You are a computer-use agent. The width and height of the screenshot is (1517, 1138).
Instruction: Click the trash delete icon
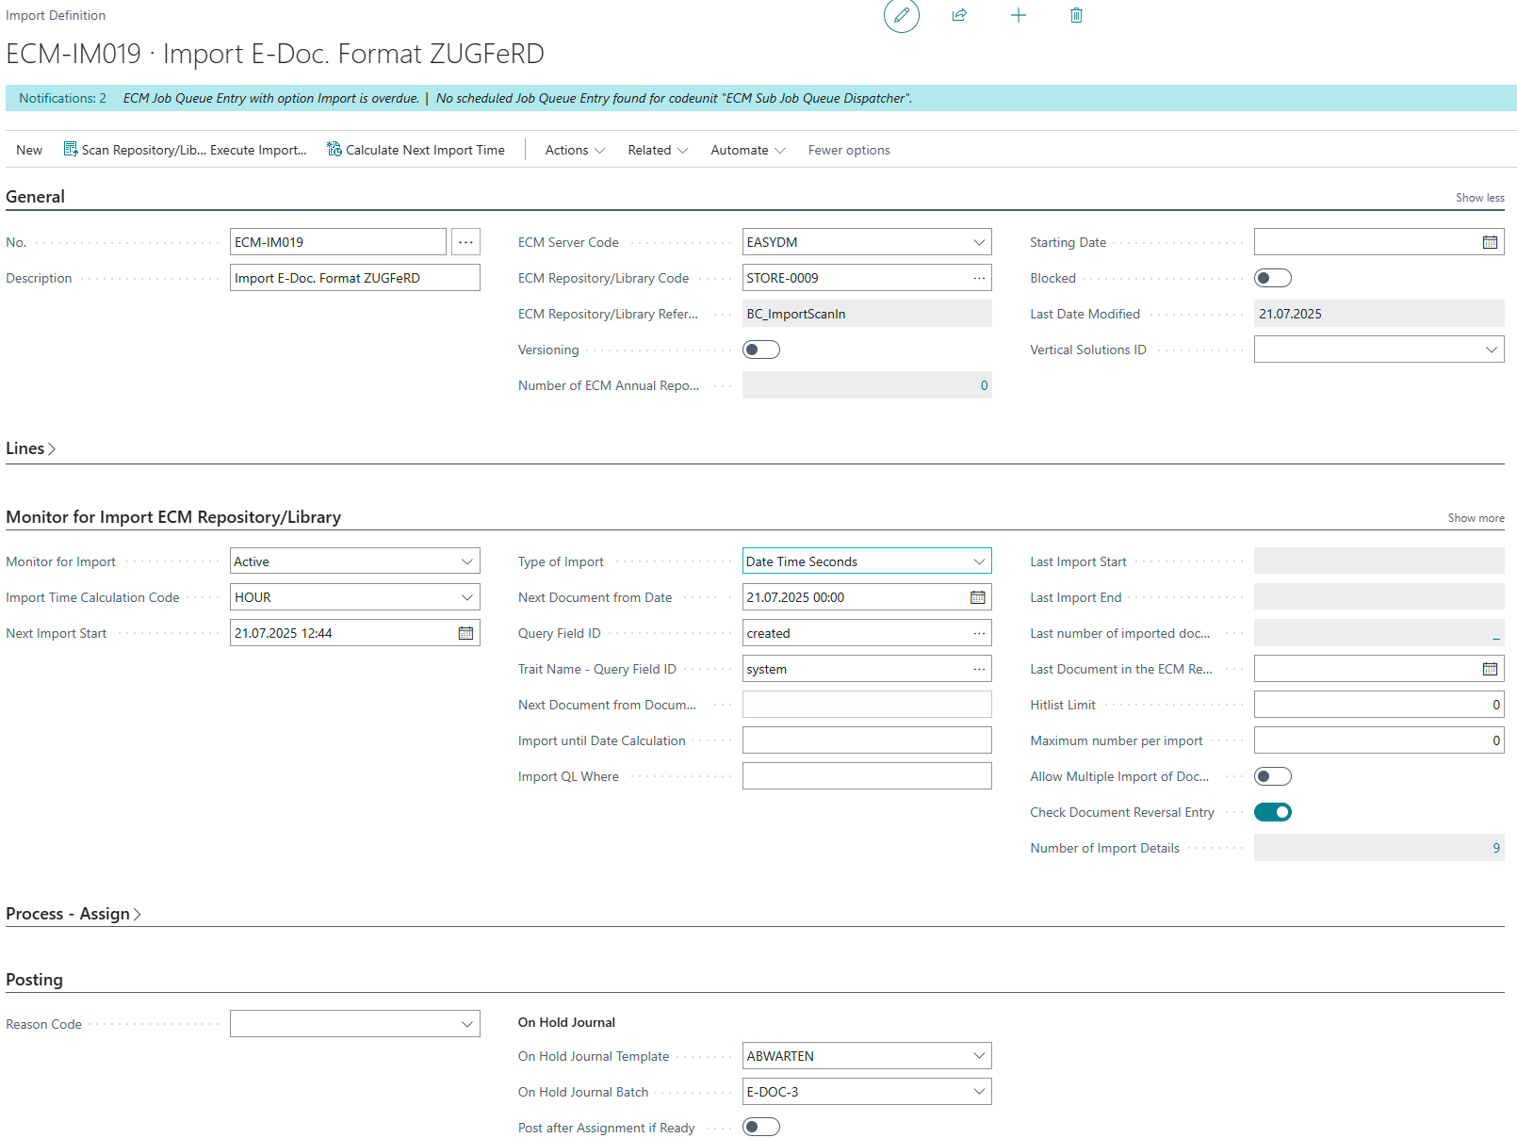click(x=1076, y=15)
